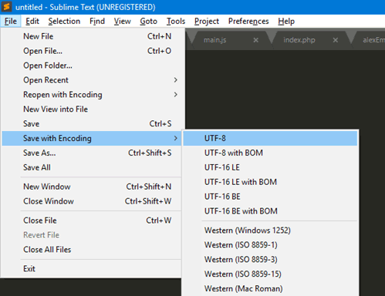Open the Goto menu
This screenshot has height=296, width=385.
pos(148,21)
